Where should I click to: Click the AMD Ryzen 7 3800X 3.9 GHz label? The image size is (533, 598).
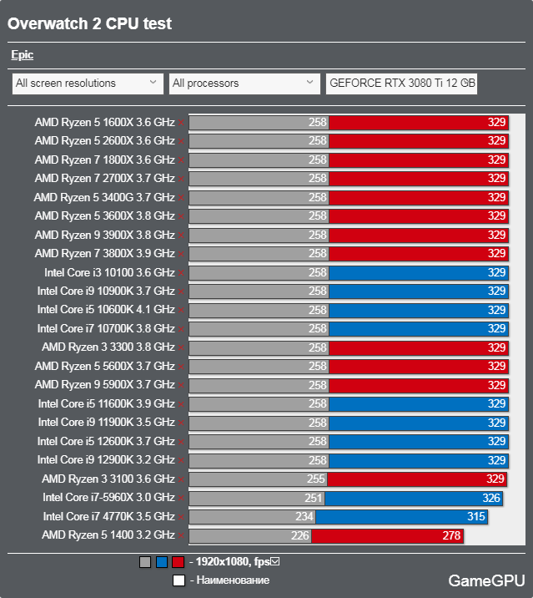click(105, 253)
